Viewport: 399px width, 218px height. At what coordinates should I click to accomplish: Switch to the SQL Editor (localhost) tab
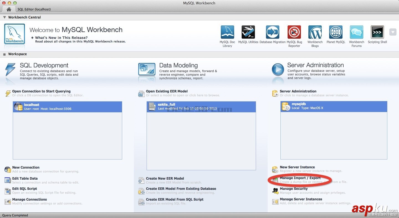[x=34, y=9]
